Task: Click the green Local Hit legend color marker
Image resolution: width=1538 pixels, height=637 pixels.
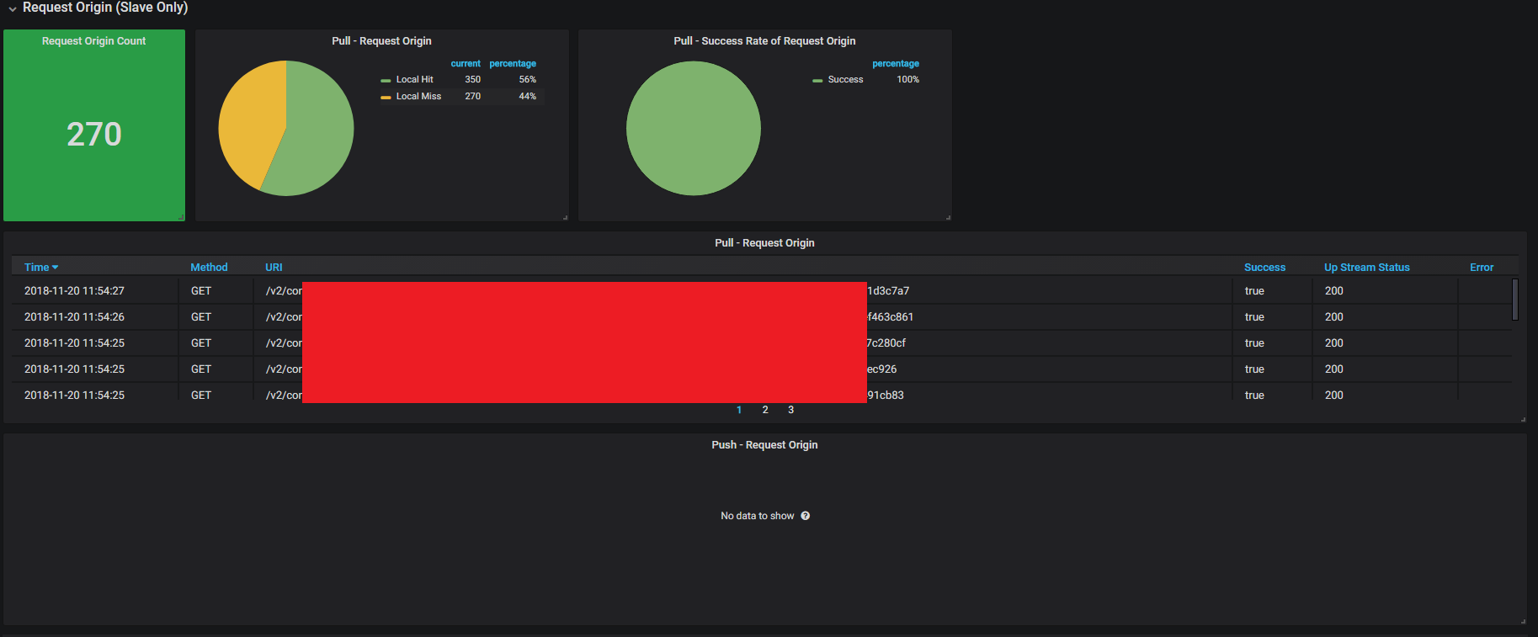Action: coord(386,80)
